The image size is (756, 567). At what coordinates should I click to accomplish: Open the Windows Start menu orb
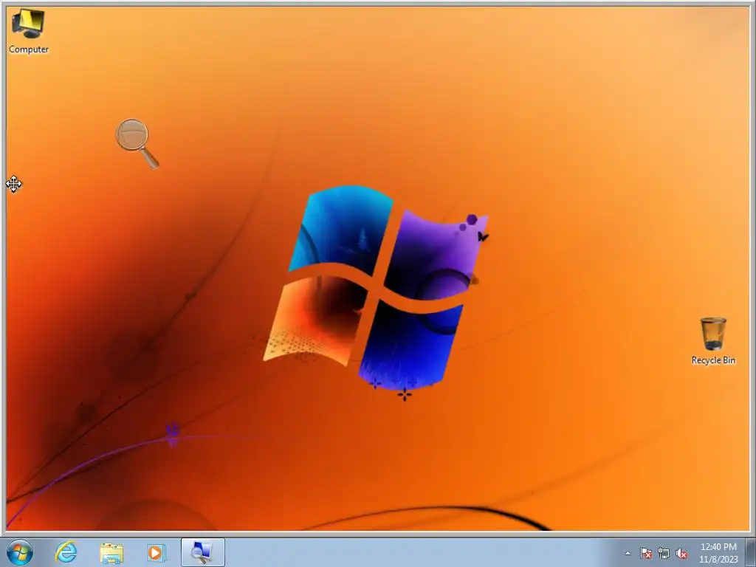point(20,552)
